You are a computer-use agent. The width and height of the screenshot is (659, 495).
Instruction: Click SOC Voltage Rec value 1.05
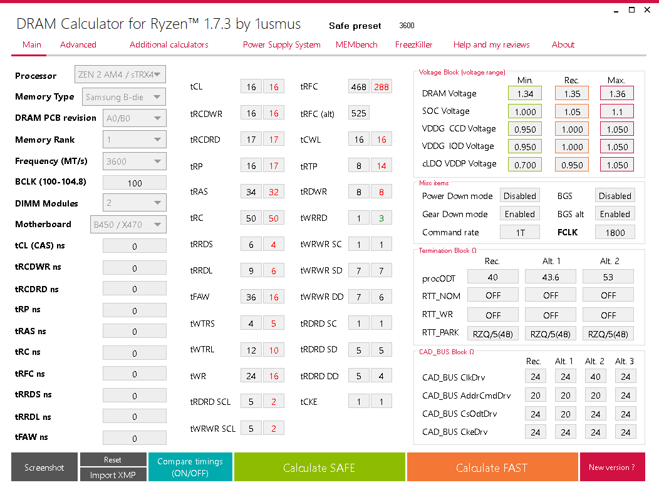click(572, 111)
